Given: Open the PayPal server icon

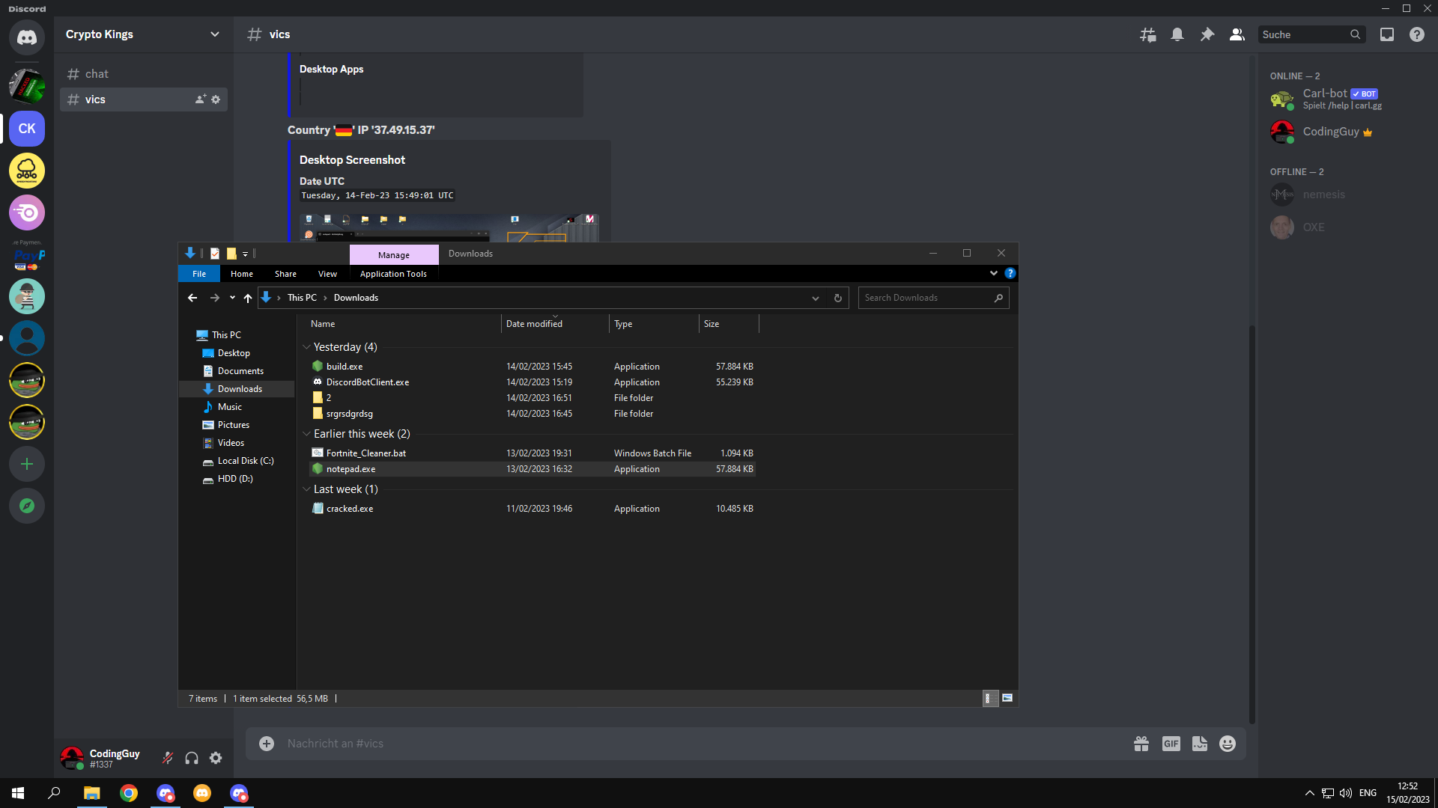Looking at the screenshot, I should click(27, 255).
